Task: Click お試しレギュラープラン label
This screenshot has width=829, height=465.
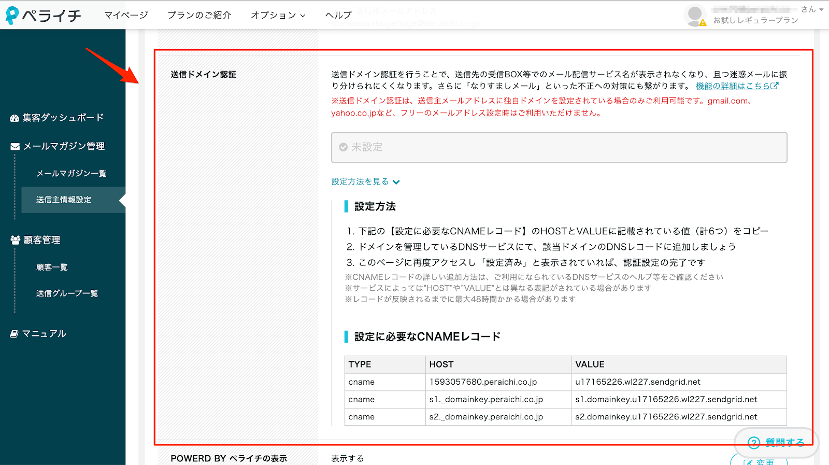Action: [755, 20]
